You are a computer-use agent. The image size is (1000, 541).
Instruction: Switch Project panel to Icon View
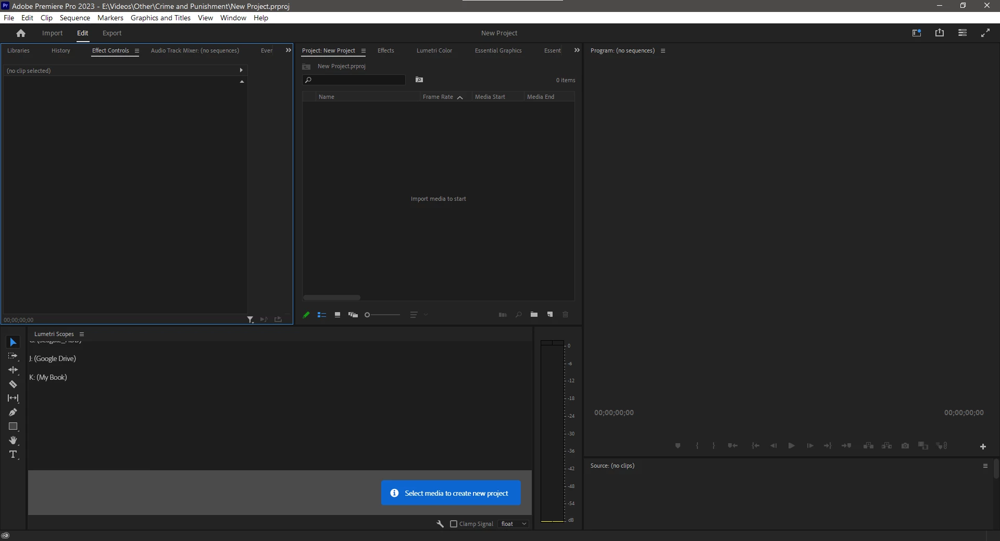(x=337, y=315)
